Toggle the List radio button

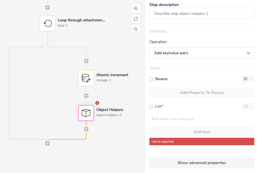151,107
